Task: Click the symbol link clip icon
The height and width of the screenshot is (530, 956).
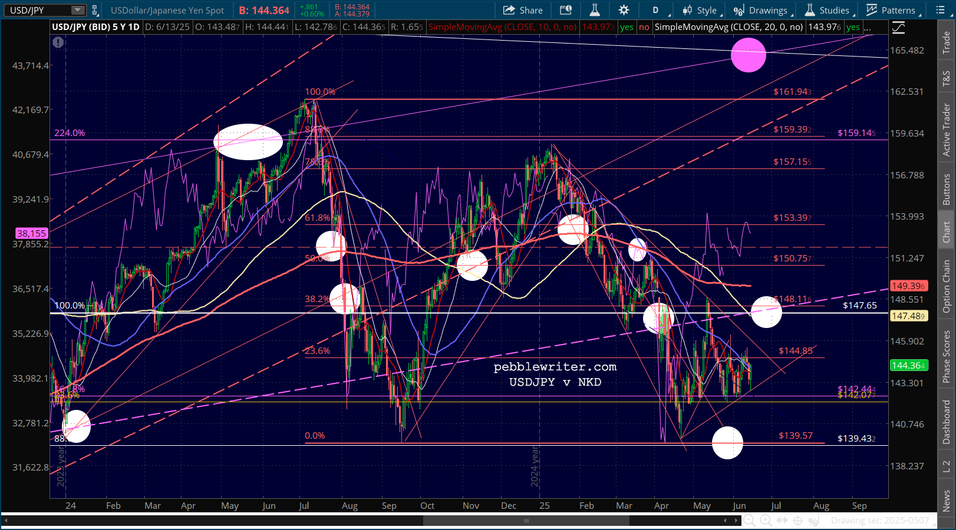Action: (x=95, y=10)
